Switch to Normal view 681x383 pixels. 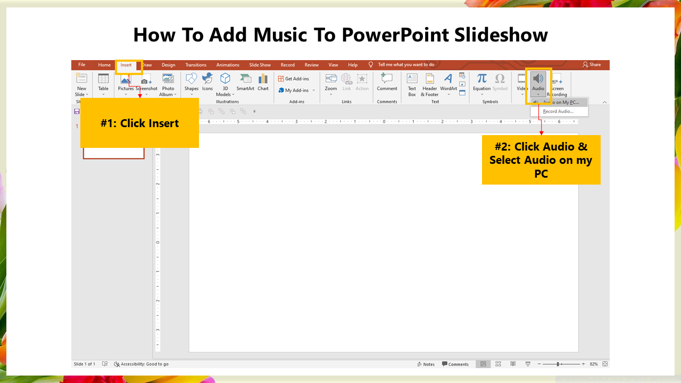(483, 364)
